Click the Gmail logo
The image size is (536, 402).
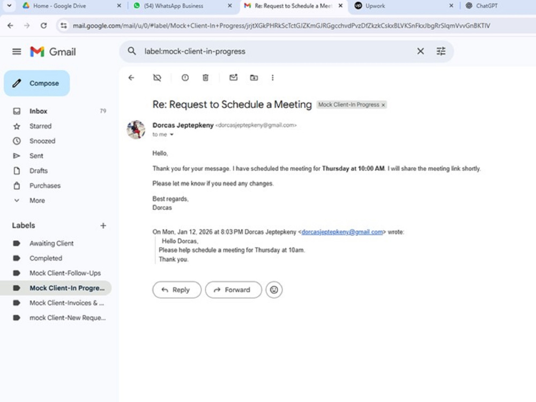tap(53, 51)
